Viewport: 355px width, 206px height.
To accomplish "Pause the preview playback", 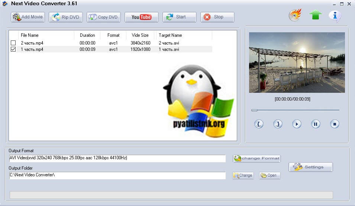I will (316, 124).
